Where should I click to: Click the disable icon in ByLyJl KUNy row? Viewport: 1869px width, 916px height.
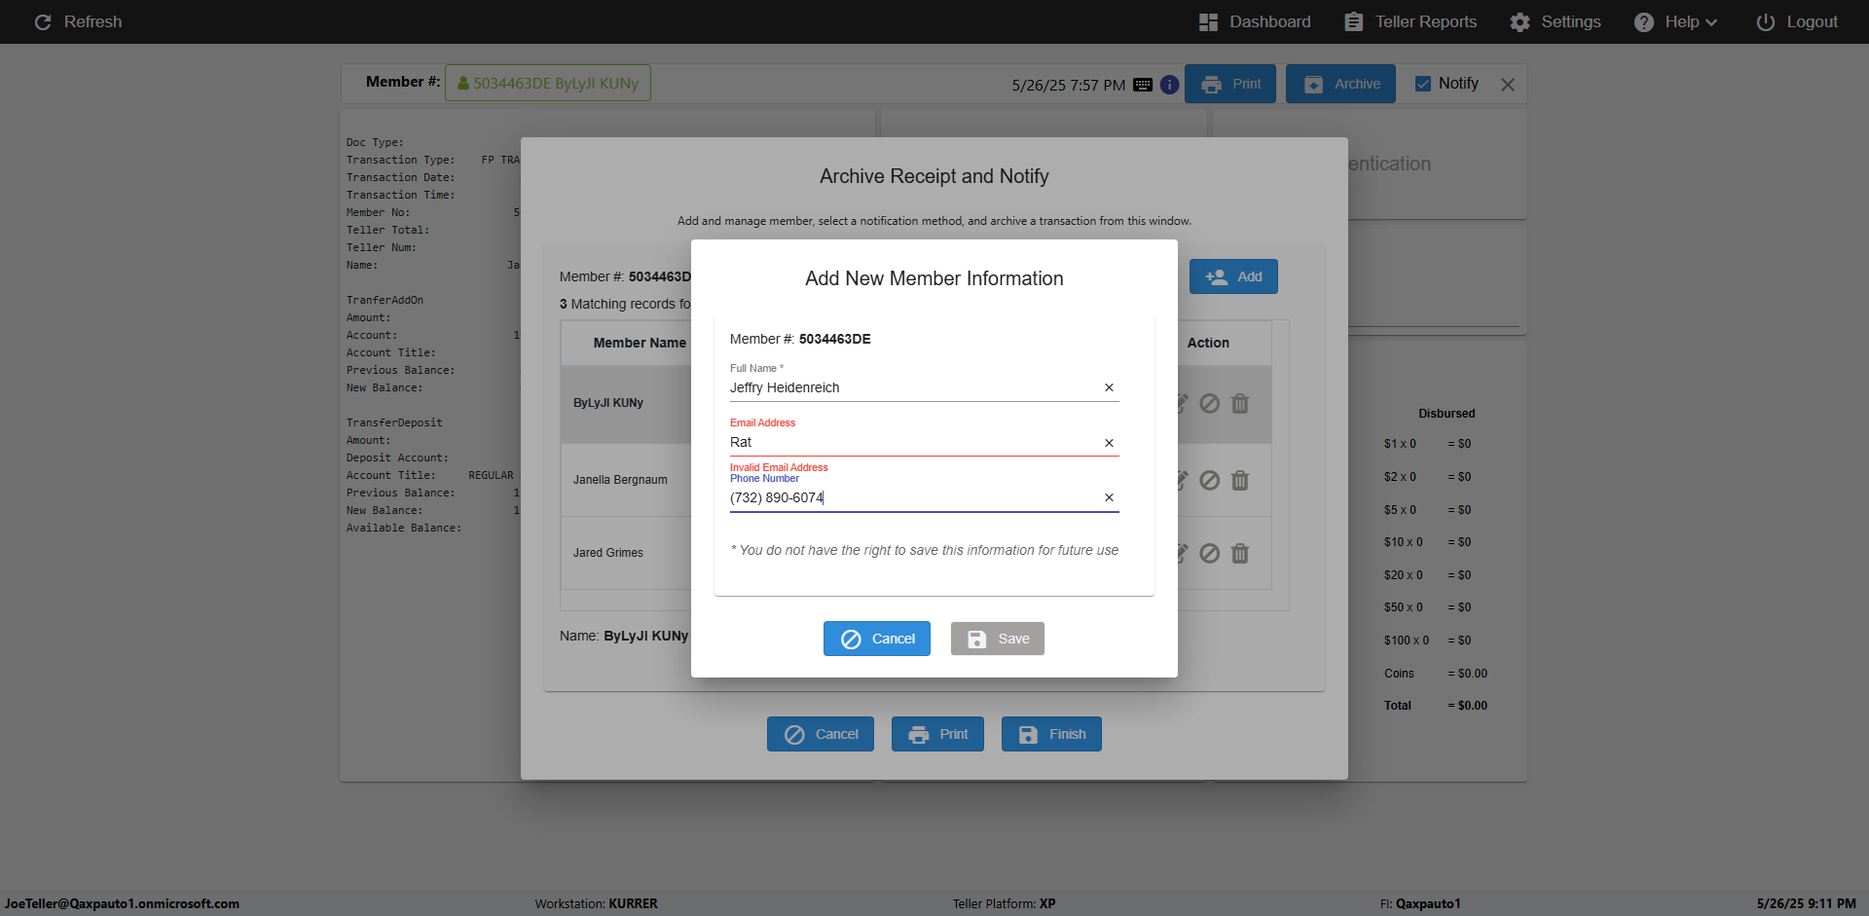tap(1210, 403)
